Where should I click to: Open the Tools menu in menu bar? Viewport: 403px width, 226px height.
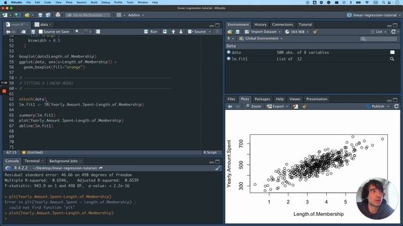(x=130, y=3)
